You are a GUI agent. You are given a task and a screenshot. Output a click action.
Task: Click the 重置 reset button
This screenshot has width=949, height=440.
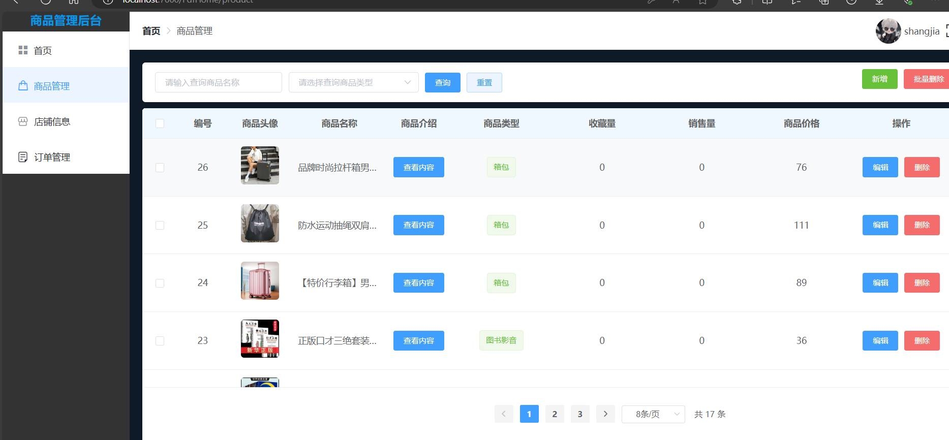pos(484,82)
